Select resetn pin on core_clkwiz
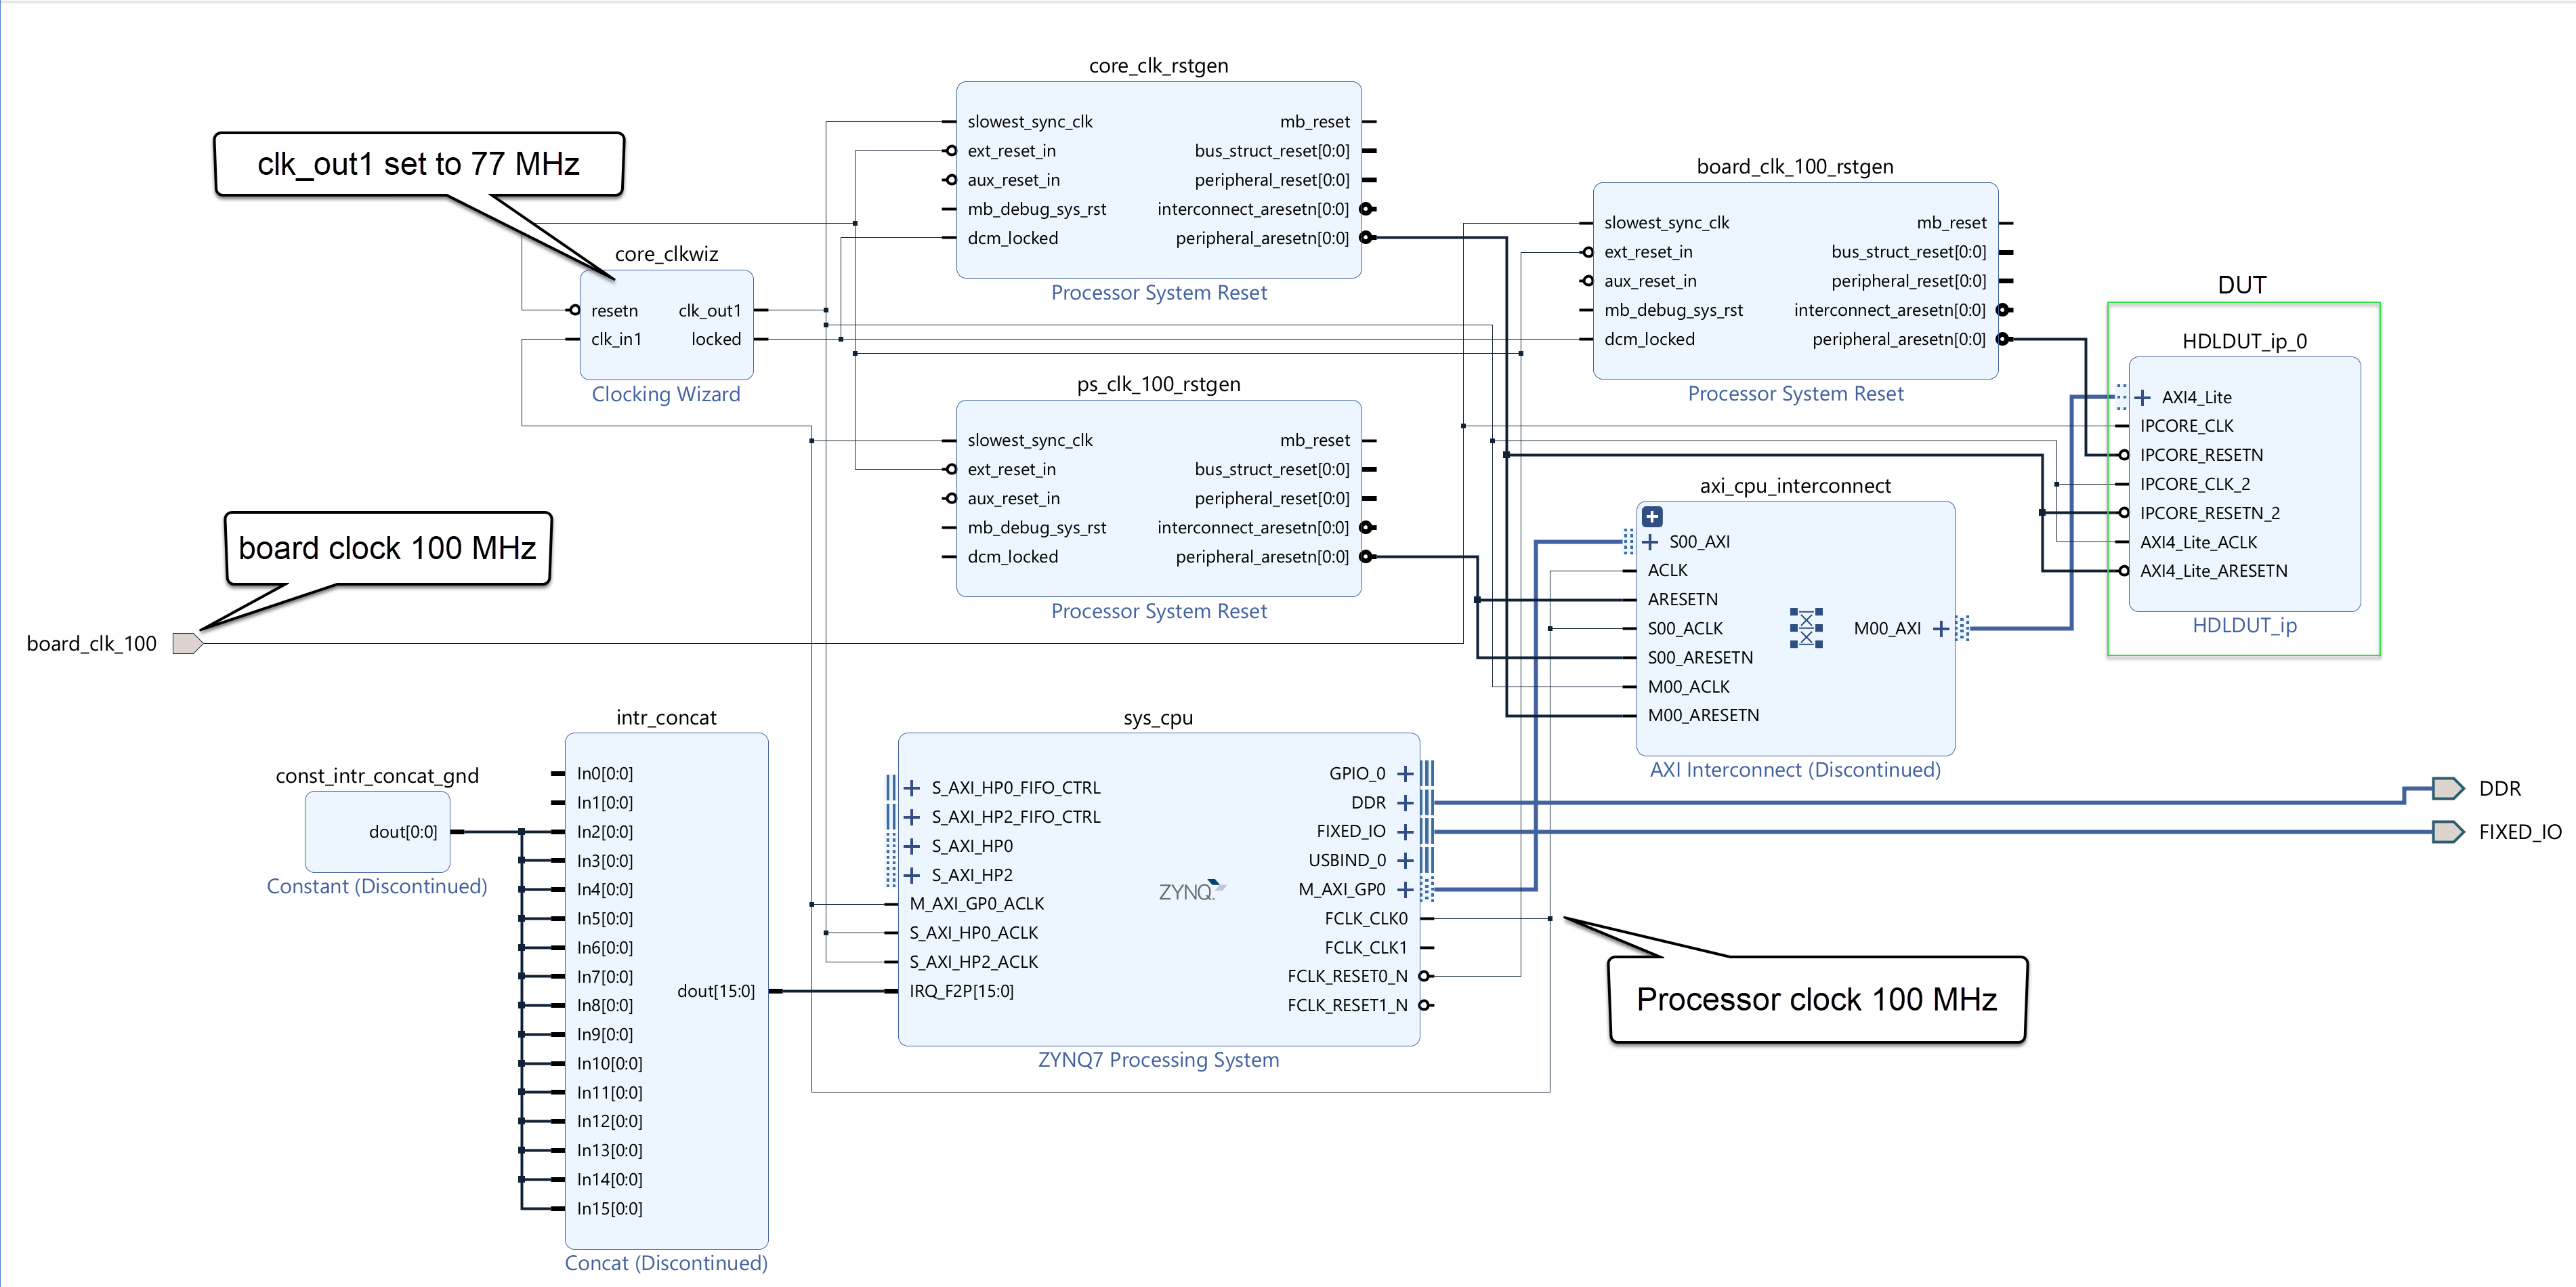The width and height of the screenshot is (2576, 1287). (x=614, y=310)
